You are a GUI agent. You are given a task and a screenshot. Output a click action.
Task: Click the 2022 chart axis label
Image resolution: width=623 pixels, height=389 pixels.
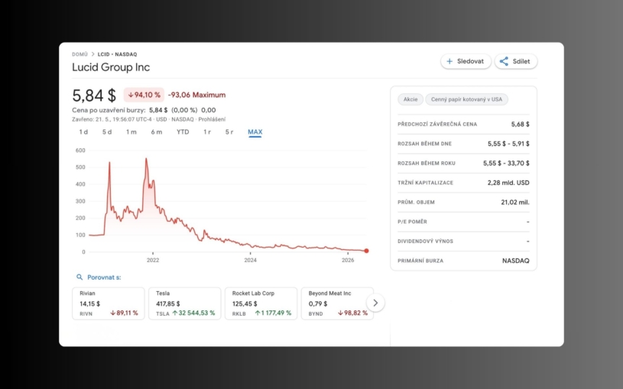click(153, 261)
